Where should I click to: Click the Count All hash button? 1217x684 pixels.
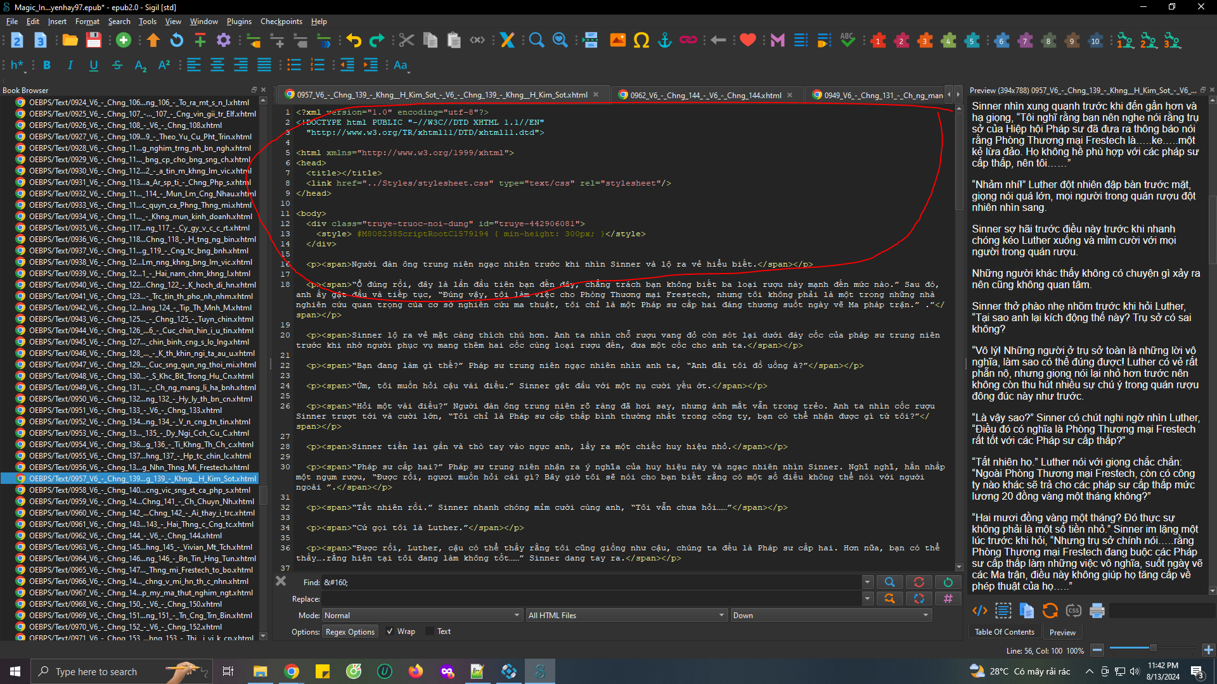948,598
